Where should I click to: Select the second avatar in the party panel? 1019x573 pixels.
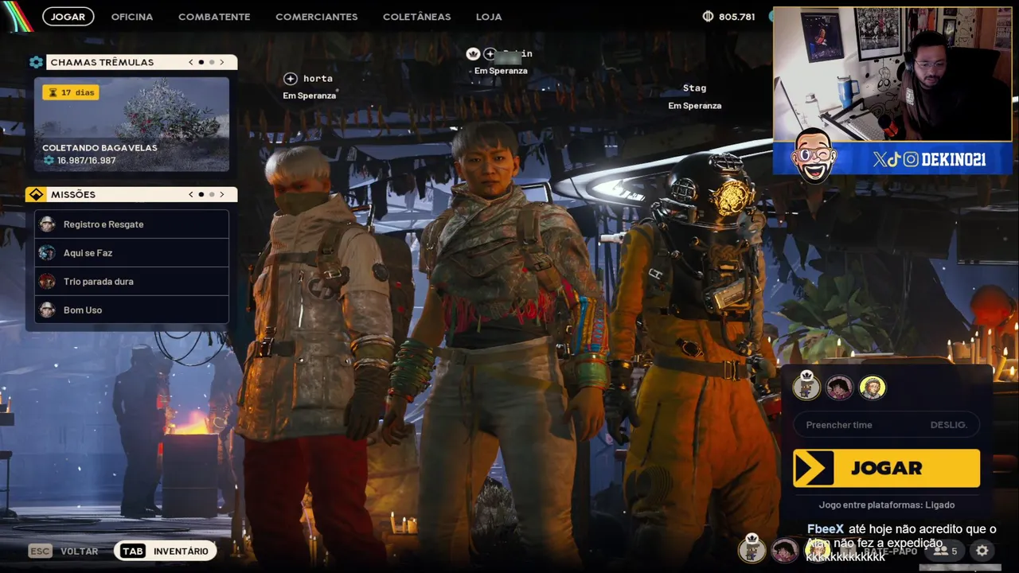(839, 388)
